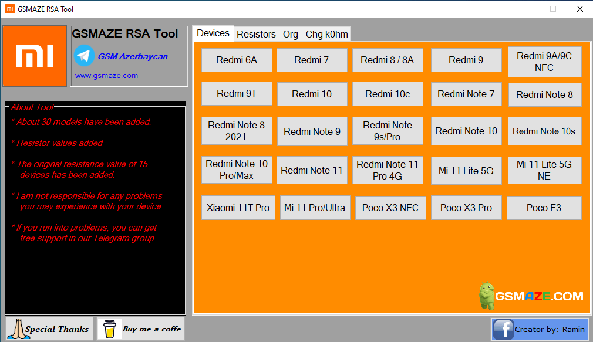Open the Facebook icon next to Creator by Ramin
This screenshot has height=342, width=593.
(503, 329)
